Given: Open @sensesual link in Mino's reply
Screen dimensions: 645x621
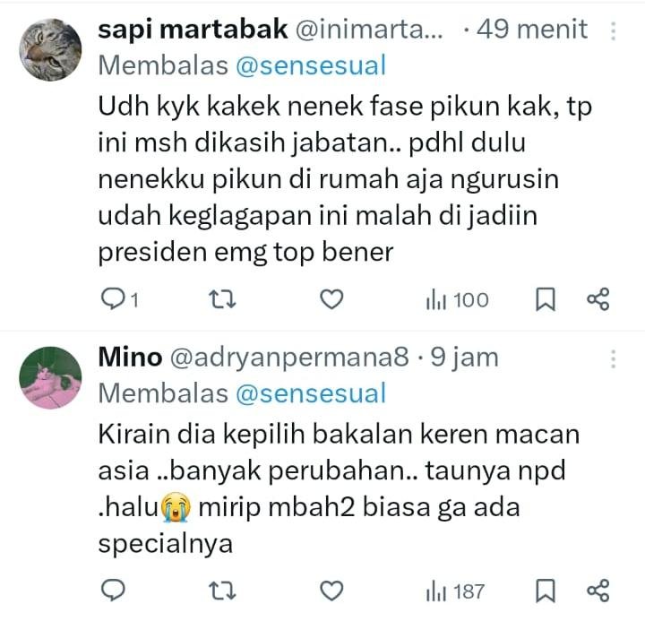Looking at the screenshot, I should tap(311, 392).
